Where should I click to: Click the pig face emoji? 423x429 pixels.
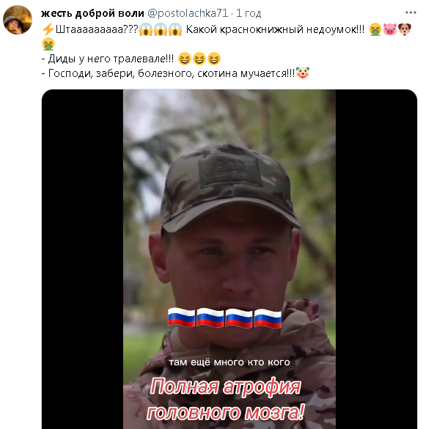(389, 29)
